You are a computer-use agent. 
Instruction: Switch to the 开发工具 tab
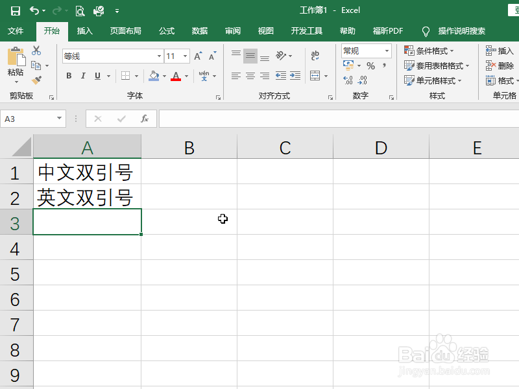(306, 30)
